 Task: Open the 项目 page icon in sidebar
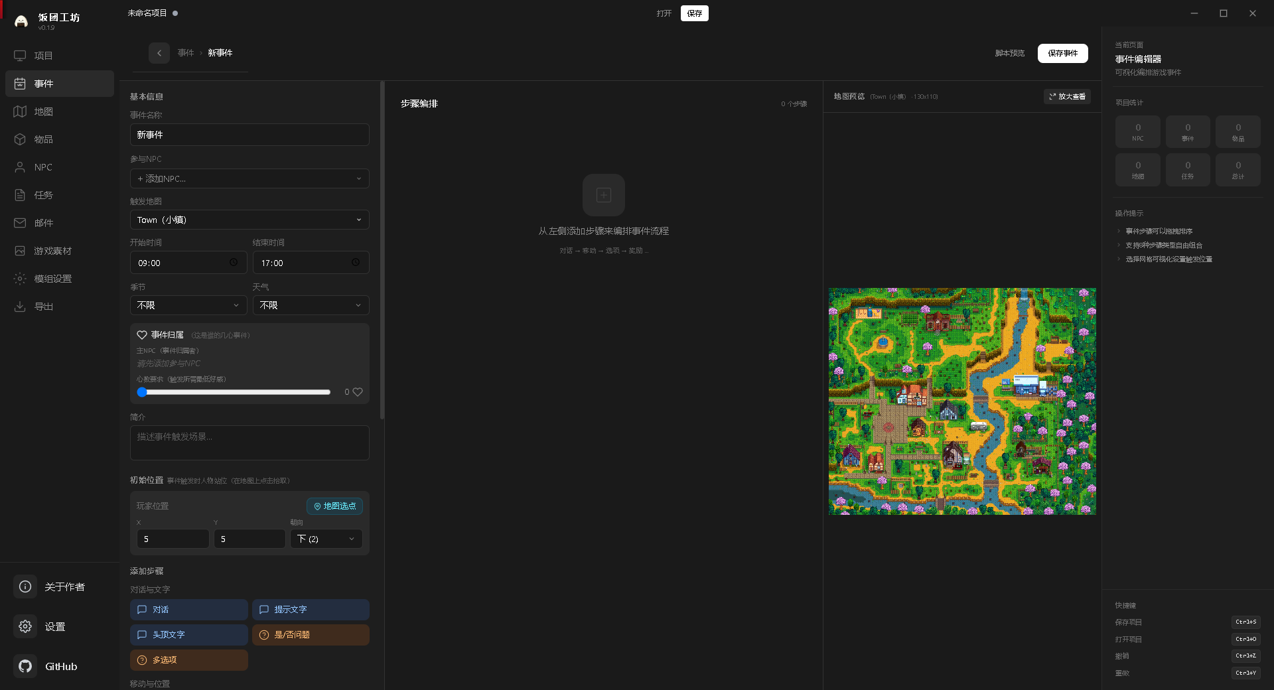[x=20, y=56]
